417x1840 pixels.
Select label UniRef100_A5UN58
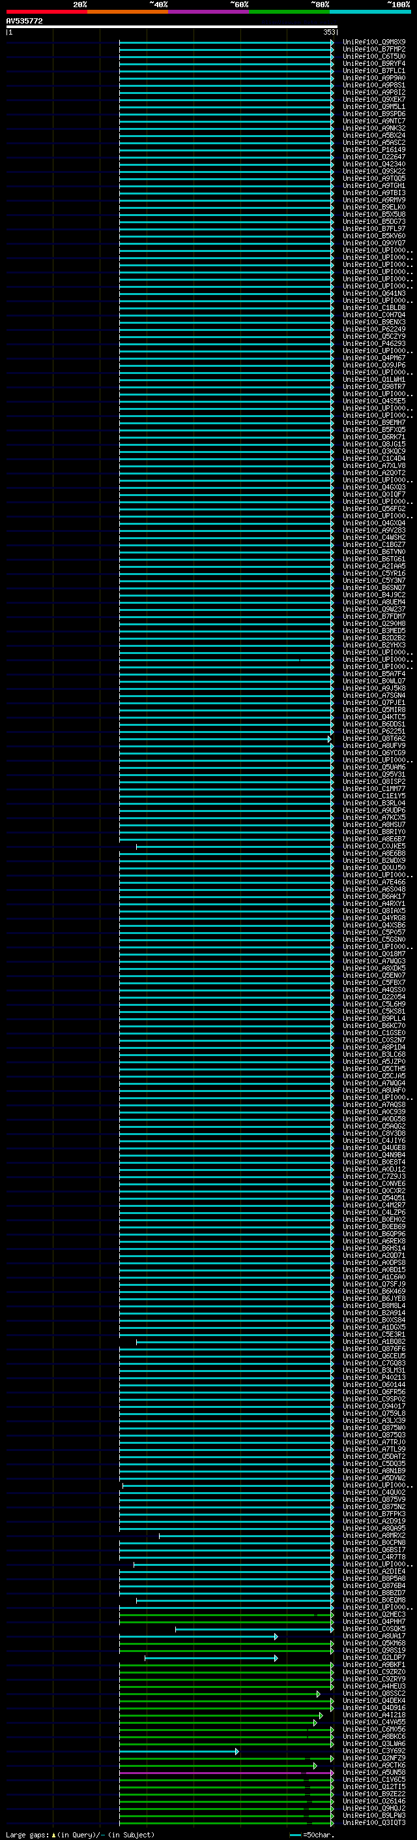pos(373,1772)
